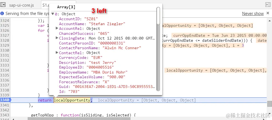Click the return keyword on line 3340
Screen dimensions: 272x120
pos(45,100)
